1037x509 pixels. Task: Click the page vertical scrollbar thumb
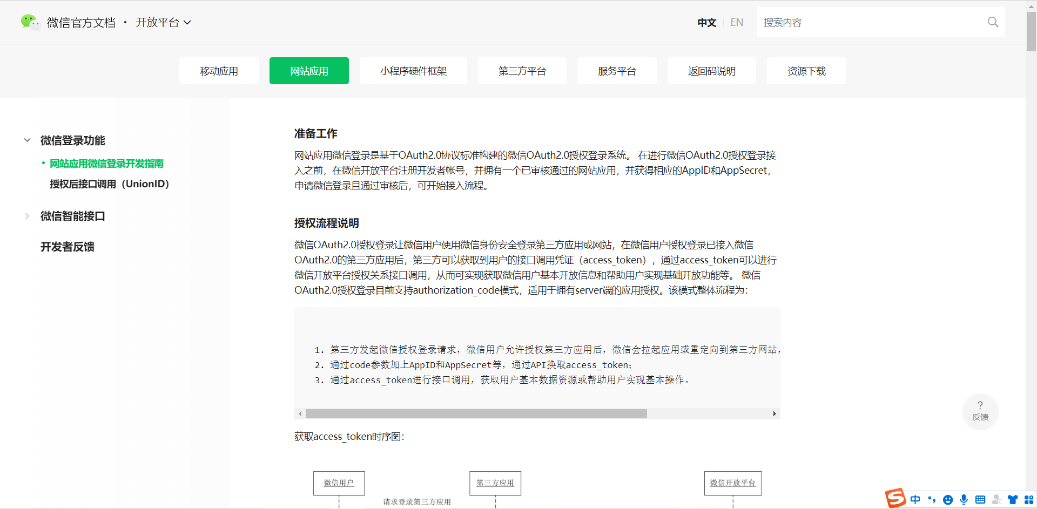coord(1031,31)
